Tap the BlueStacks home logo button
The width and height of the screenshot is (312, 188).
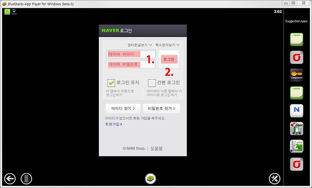(x=150, y=178)
